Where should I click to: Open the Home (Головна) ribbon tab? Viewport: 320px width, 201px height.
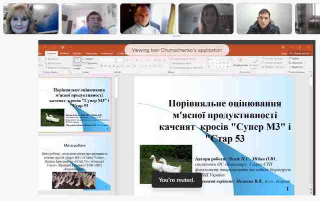point(51,53)
